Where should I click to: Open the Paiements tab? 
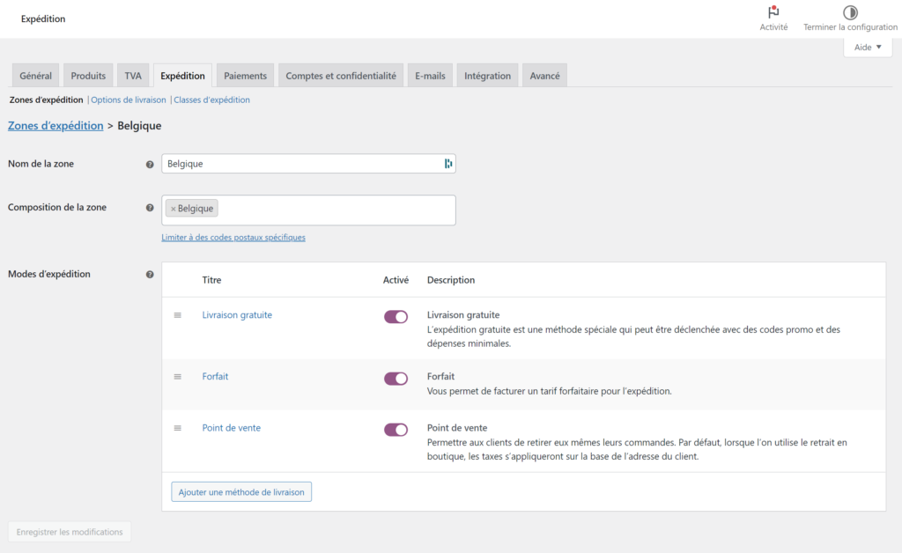click(245, 76)
